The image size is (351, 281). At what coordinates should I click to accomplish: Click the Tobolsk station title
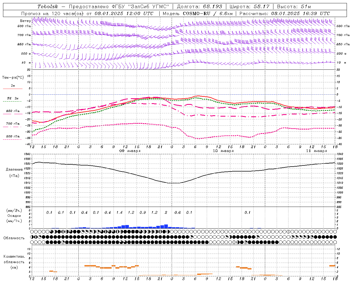(x=48, y=7)
